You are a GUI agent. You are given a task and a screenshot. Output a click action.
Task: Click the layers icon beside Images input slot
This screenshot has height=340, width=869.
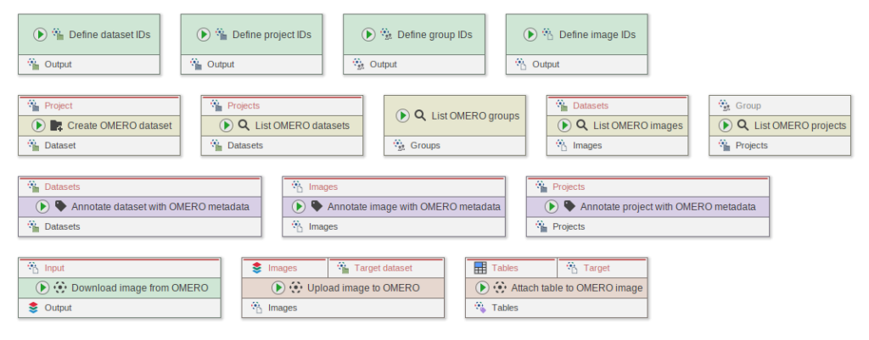257,268
